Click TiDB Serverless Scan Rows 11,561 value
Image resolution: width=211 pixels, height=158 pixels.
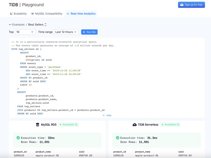click(x=144, y=142)
